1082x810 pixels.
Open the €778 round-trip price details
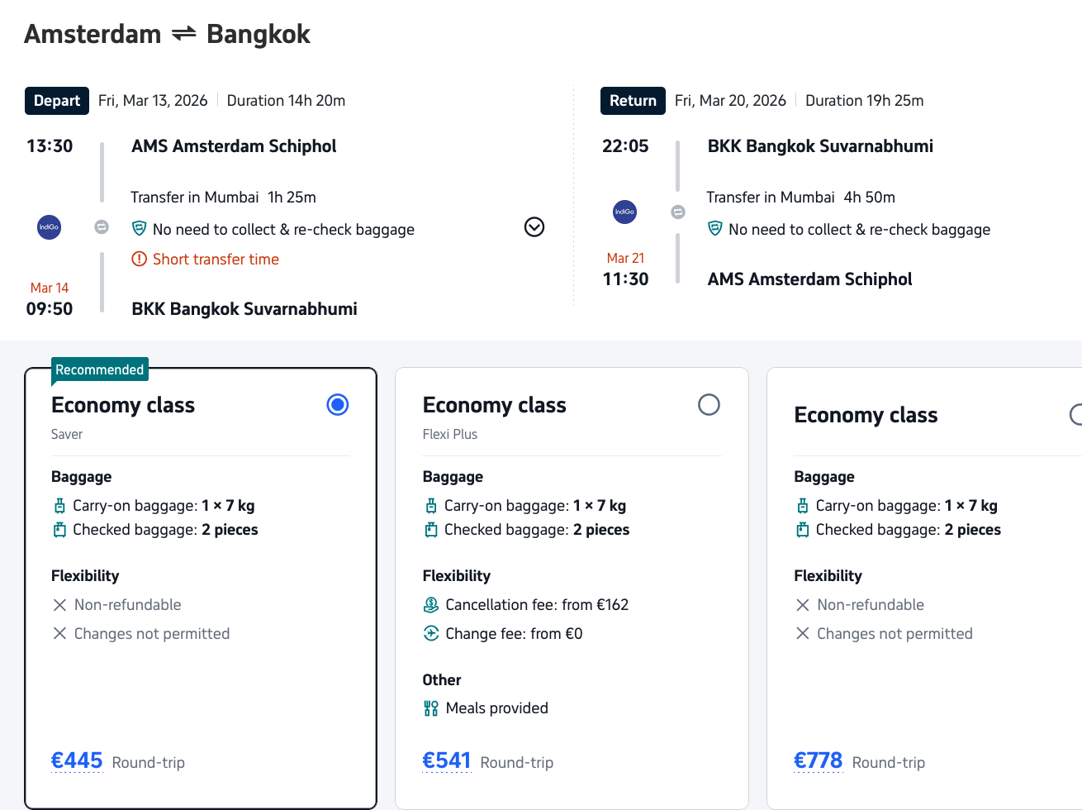818,760
